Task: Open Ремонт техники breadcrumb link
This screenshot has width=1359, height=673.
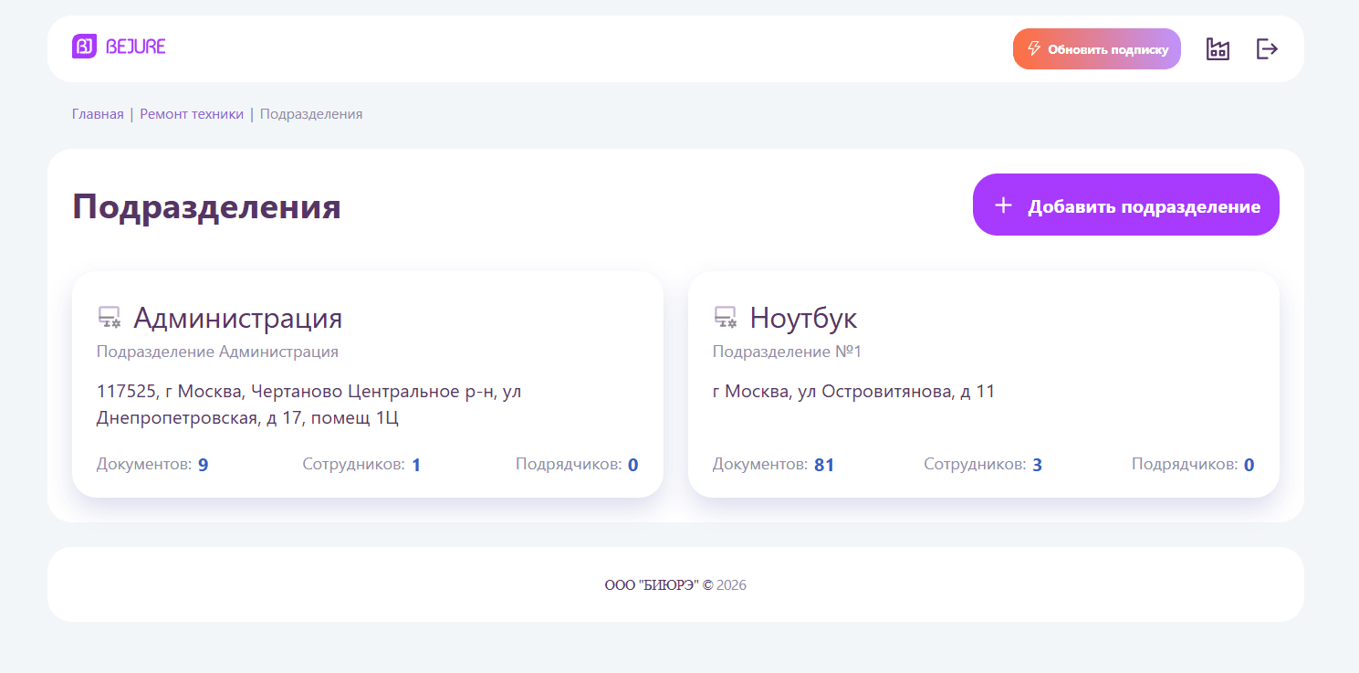Action: point(192,114)
